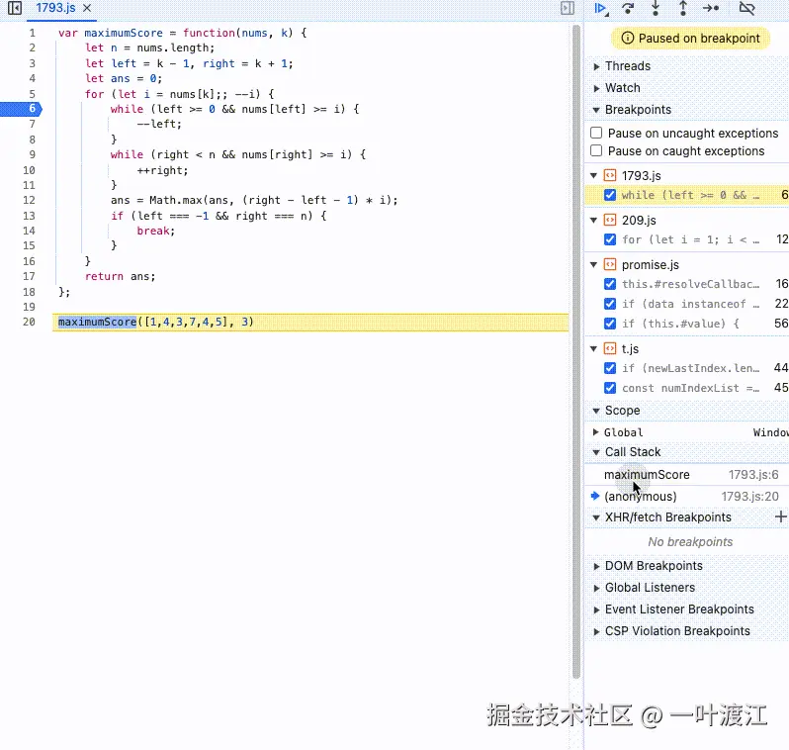Screen dimensions: 789x750
Task: Click the 'No breakpoints' placeholder text
Action: 690,542
